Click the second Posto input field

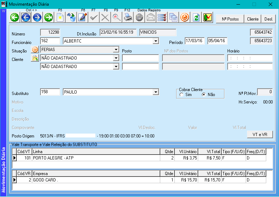140,67
